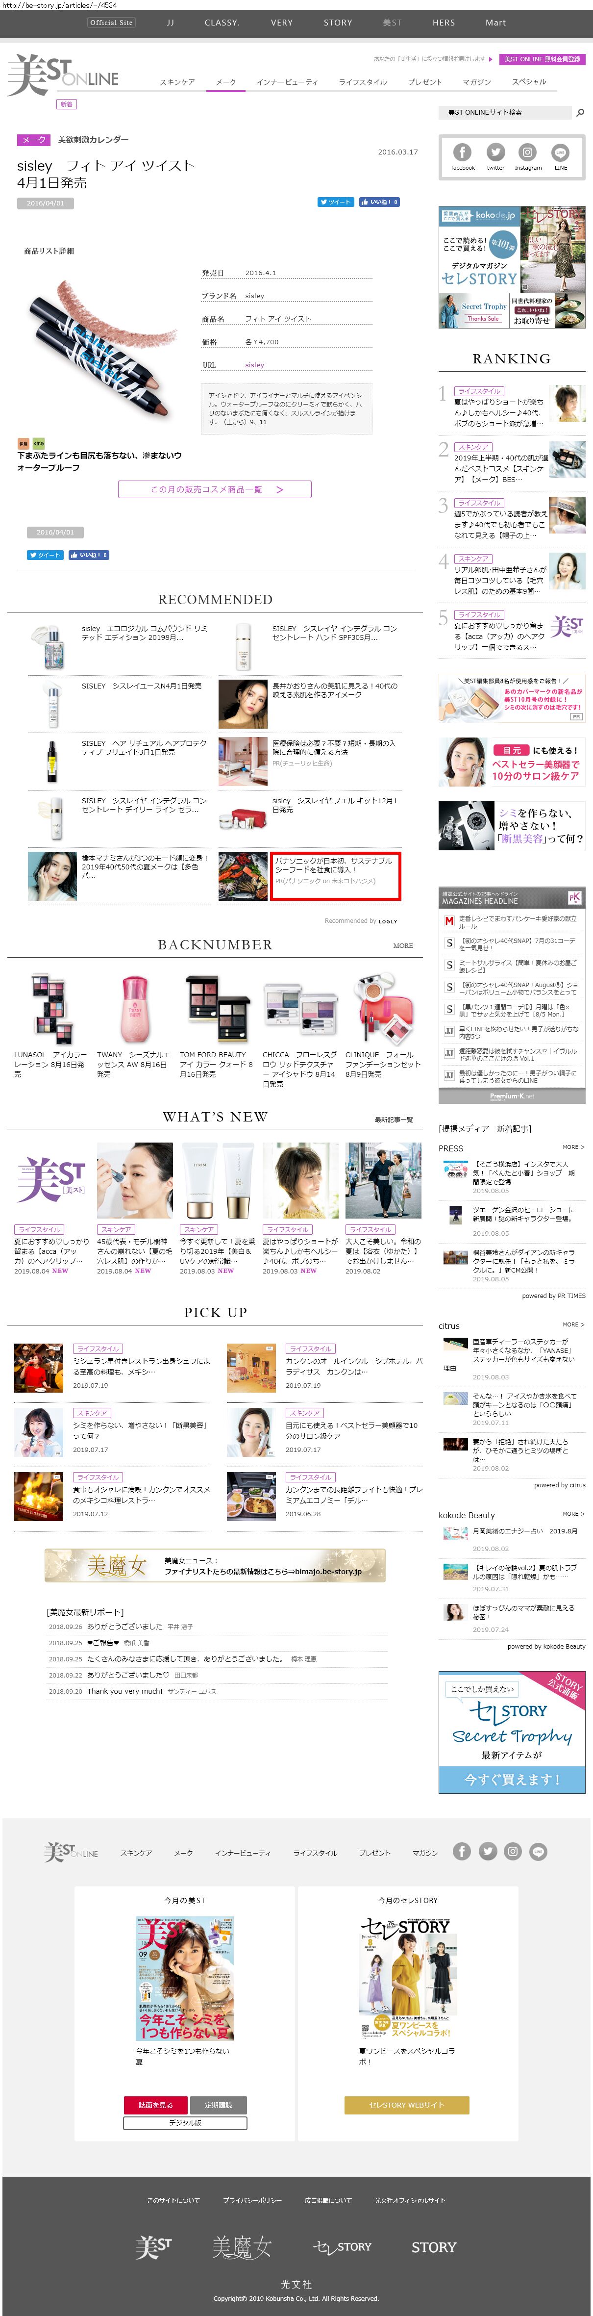This screenshot has height=2316, width=593.
Task: Open 最新記事一覧 link in WHAT'S NEW
Action: [394, 1120]
